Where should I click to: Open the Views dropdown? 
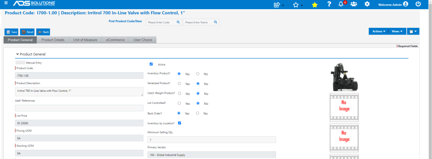[x=397, y=31]
